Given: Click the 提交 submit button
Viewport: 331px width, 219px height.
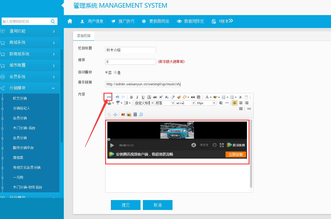Looking at the screenshot, I should point(126,205).
